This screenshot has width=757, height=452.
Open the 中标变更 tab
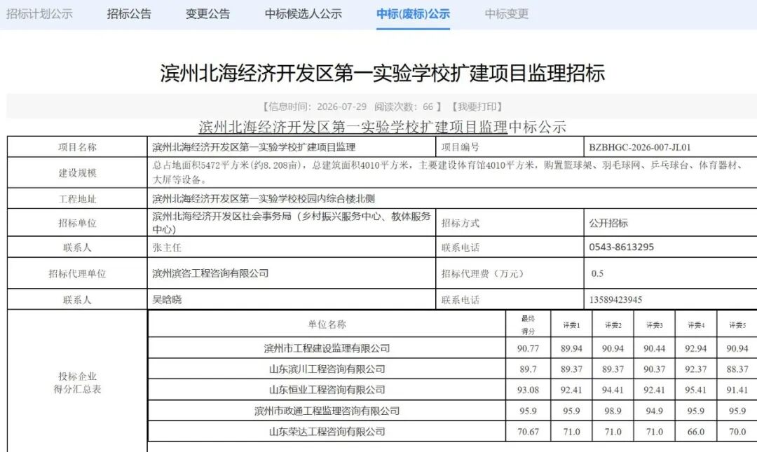pos(507,13)
